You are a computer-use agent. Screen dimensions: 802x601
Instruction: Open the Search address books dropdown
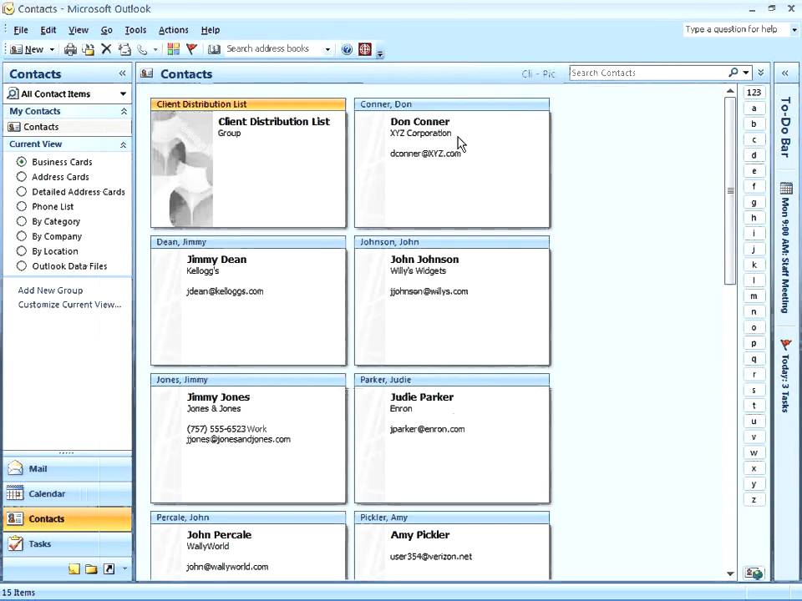pos(327,49)
